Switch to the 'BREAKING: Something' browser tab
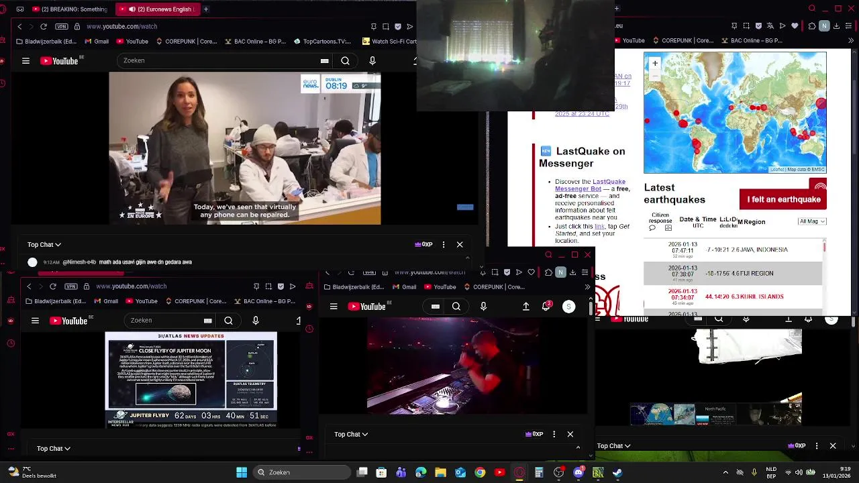This screenshot has width=859, height=483. tap(69, 9)
